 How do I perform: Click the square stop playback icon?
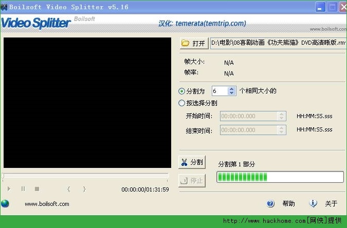[37, 189]
